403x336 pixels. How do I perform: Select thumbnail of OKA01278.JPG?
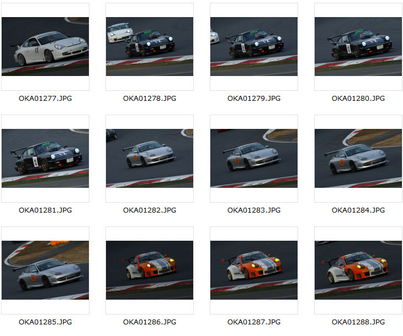pyautogui.click(x=150, y=46)
